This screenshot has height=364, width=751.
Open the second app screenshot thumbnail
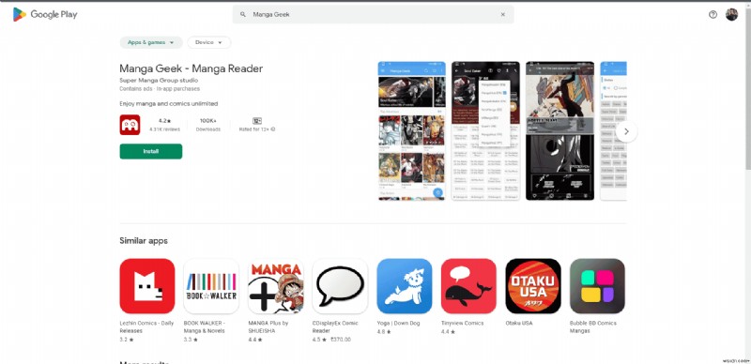tap(485, 130)
